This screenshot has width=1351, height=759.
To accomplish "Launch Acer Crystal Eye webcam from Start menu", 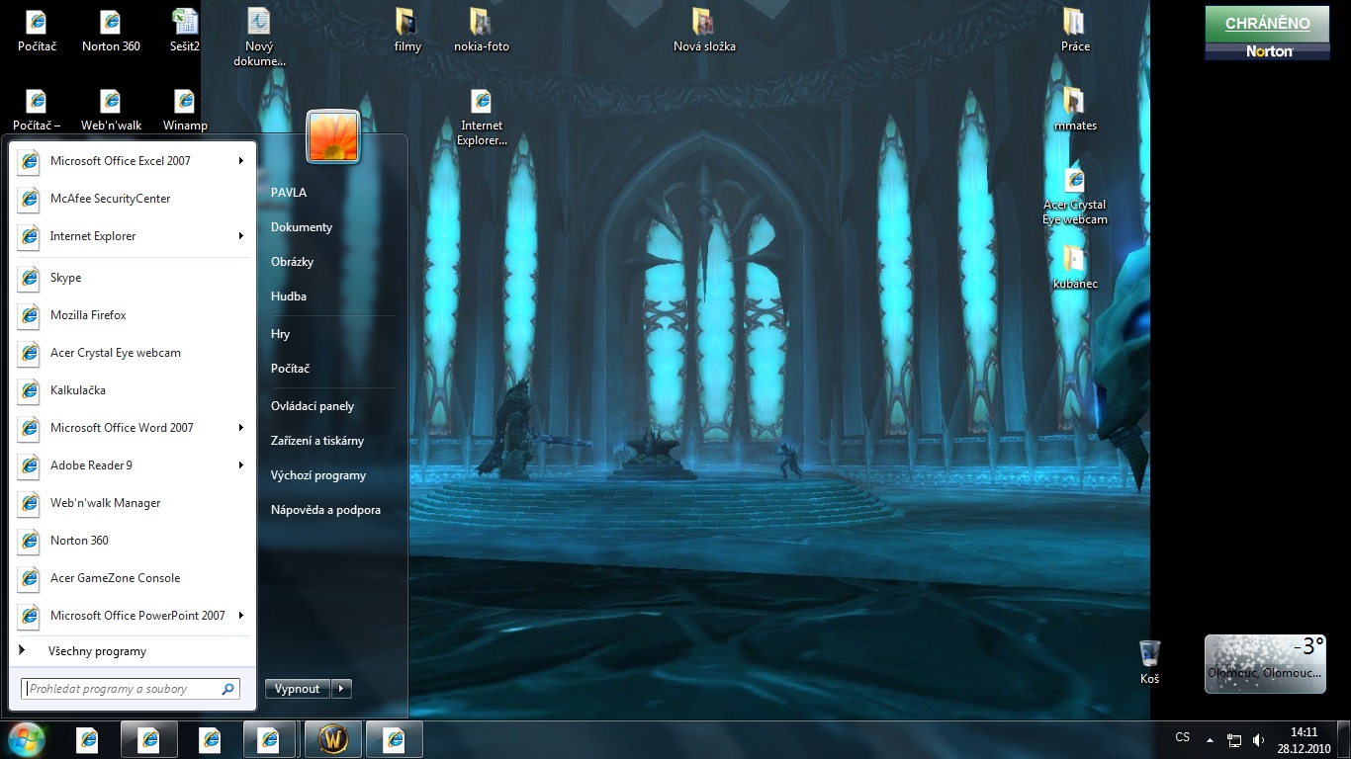I will (x=133, y=352).
